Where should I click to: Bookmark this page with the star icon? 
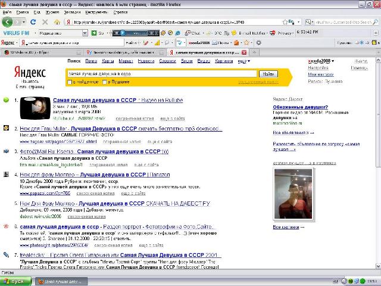285,22
